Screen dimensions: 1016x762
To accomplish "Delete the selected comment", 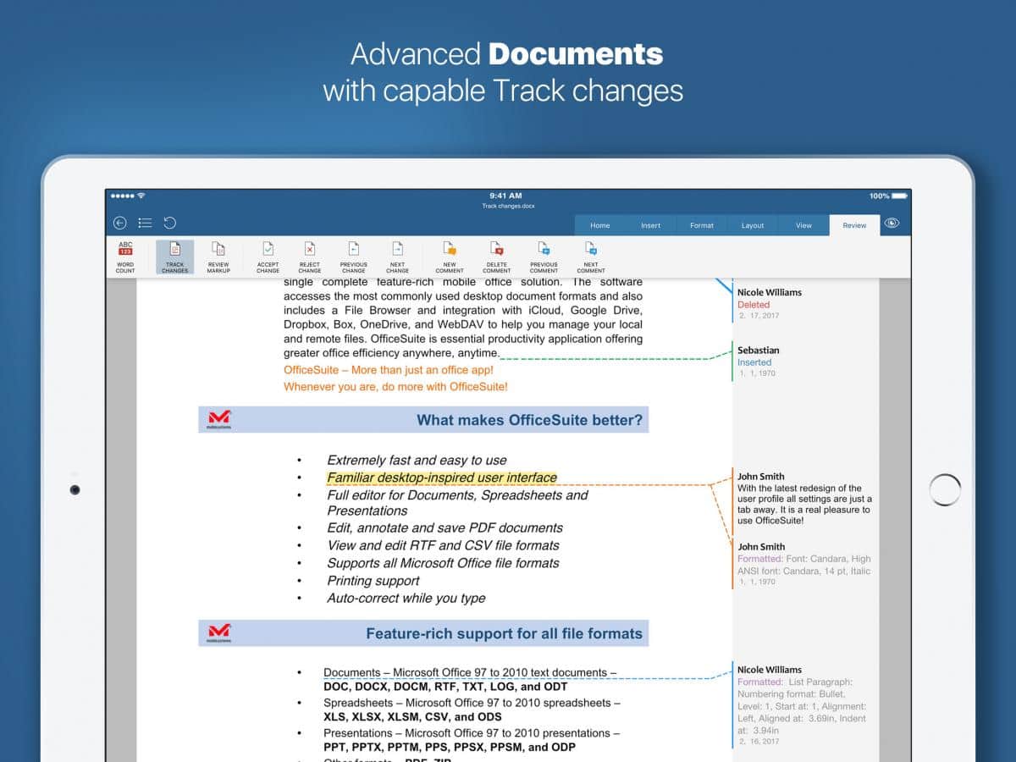I will pos(497,257).
